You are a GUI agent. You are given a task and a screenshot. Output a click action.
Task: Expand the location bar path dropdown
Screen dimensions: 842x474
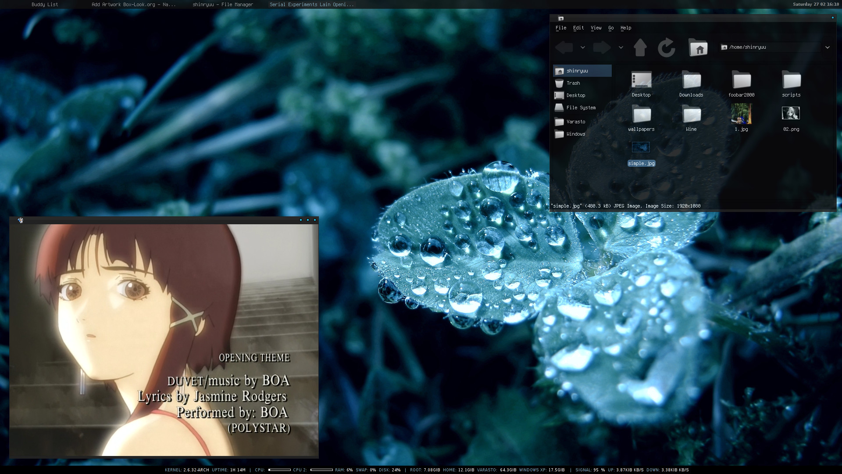click(828, 47)
